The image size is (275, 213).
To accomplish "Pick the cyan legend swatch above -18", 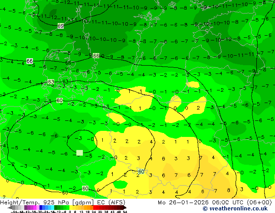I will tap(52, 207).
